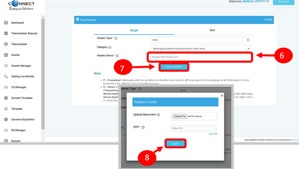Click the Get OTP link
The image size is (299, 169).
tap(213, 134)
